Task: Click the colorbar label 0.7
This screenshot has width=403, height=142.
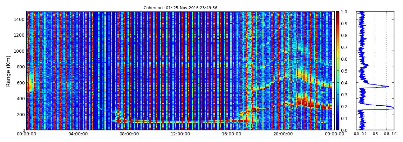Action: click(344, 47)
